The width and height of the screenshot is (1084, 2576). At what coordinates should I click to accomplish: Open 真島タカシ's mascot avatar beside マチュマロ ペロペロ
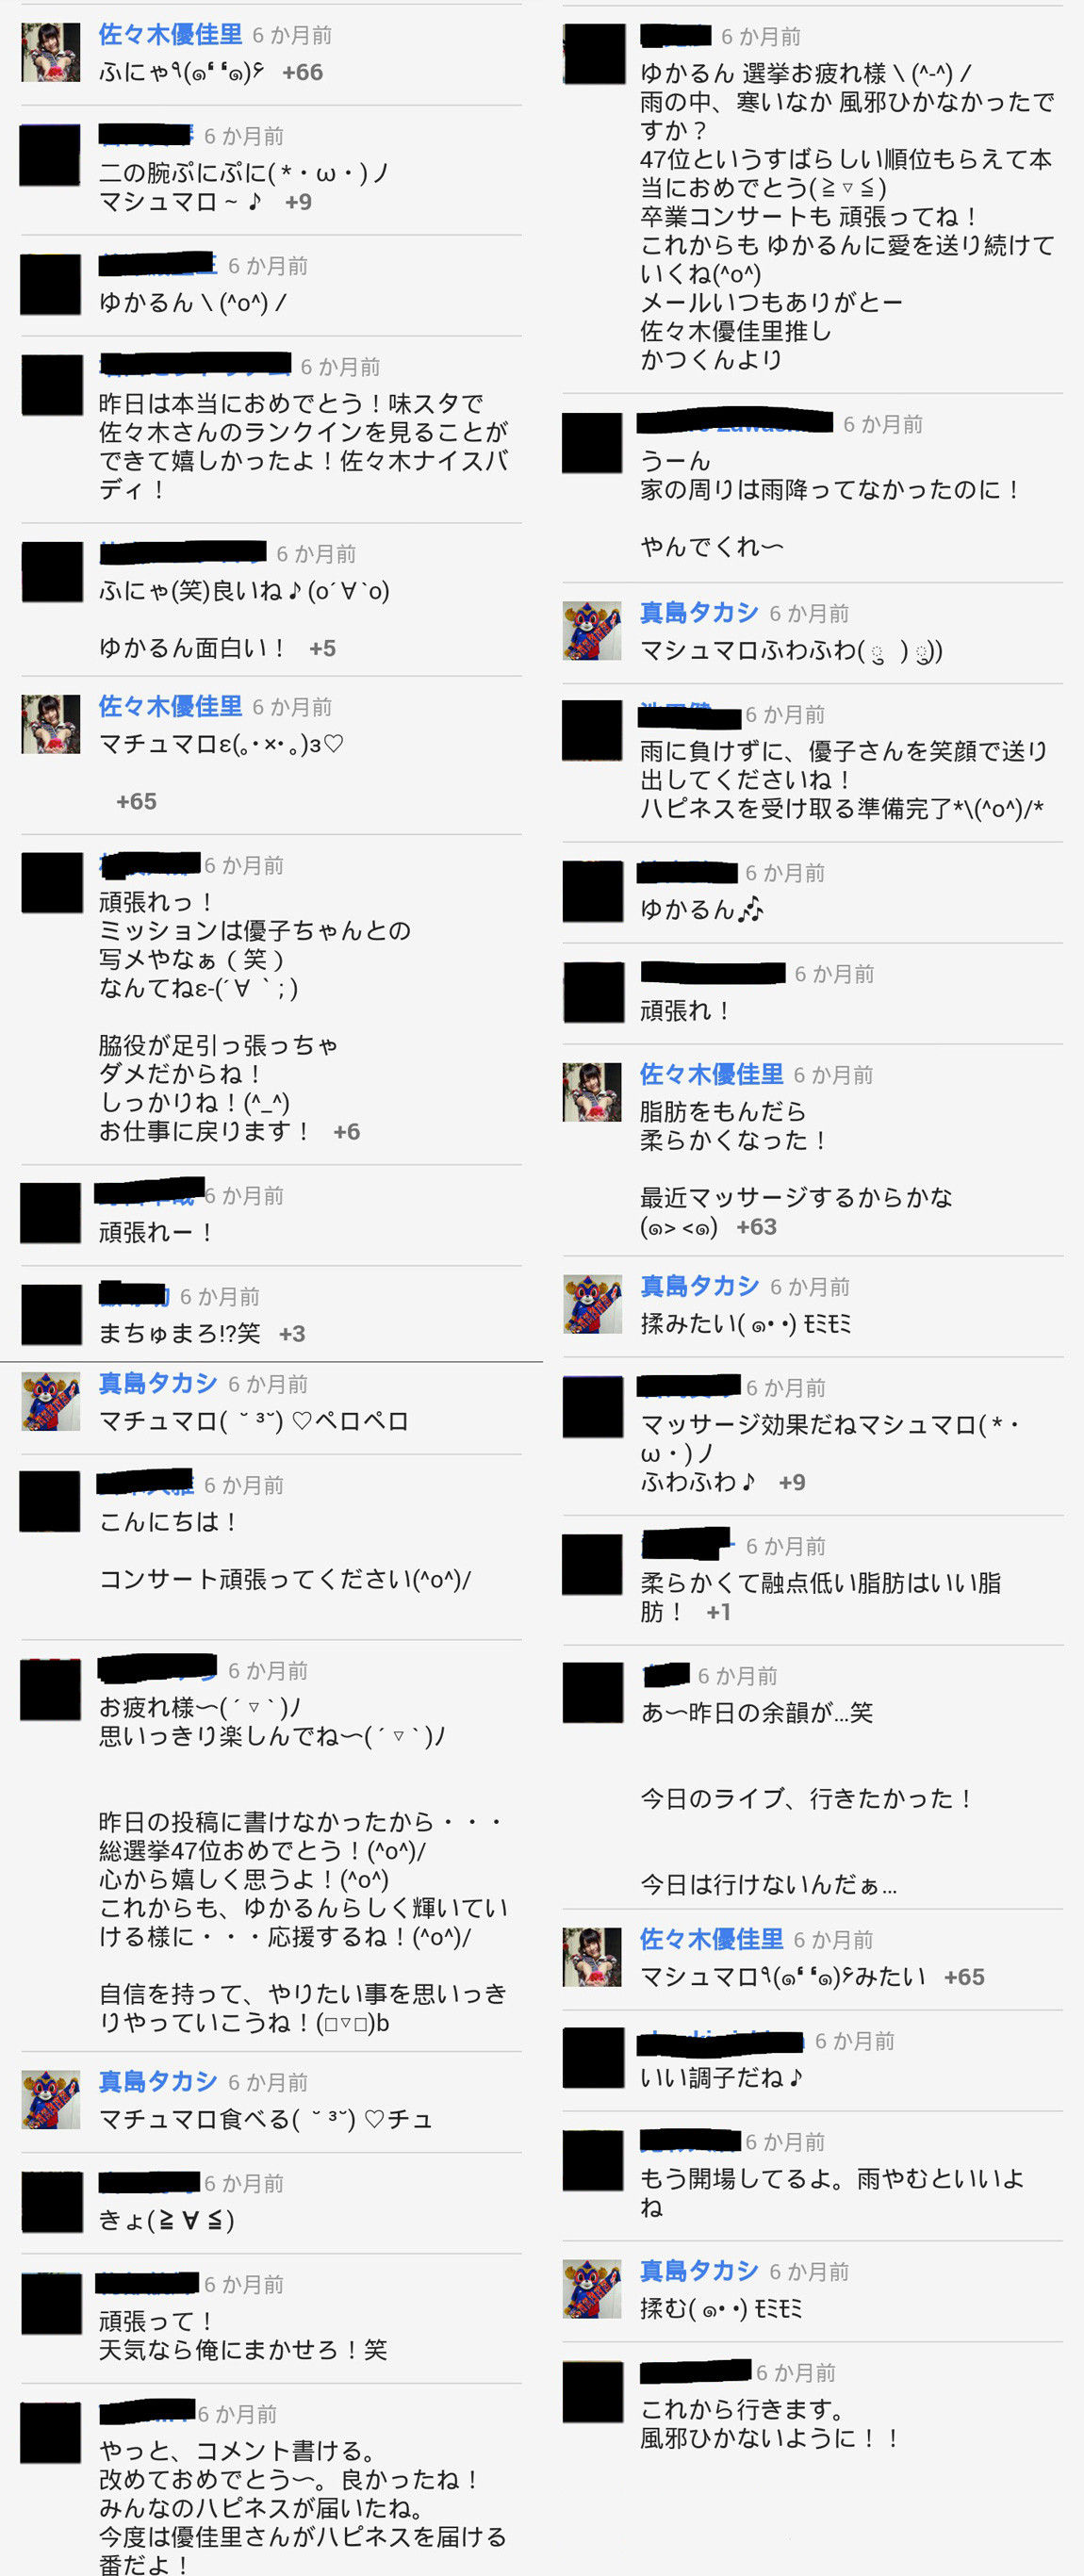coord(51,1401)
